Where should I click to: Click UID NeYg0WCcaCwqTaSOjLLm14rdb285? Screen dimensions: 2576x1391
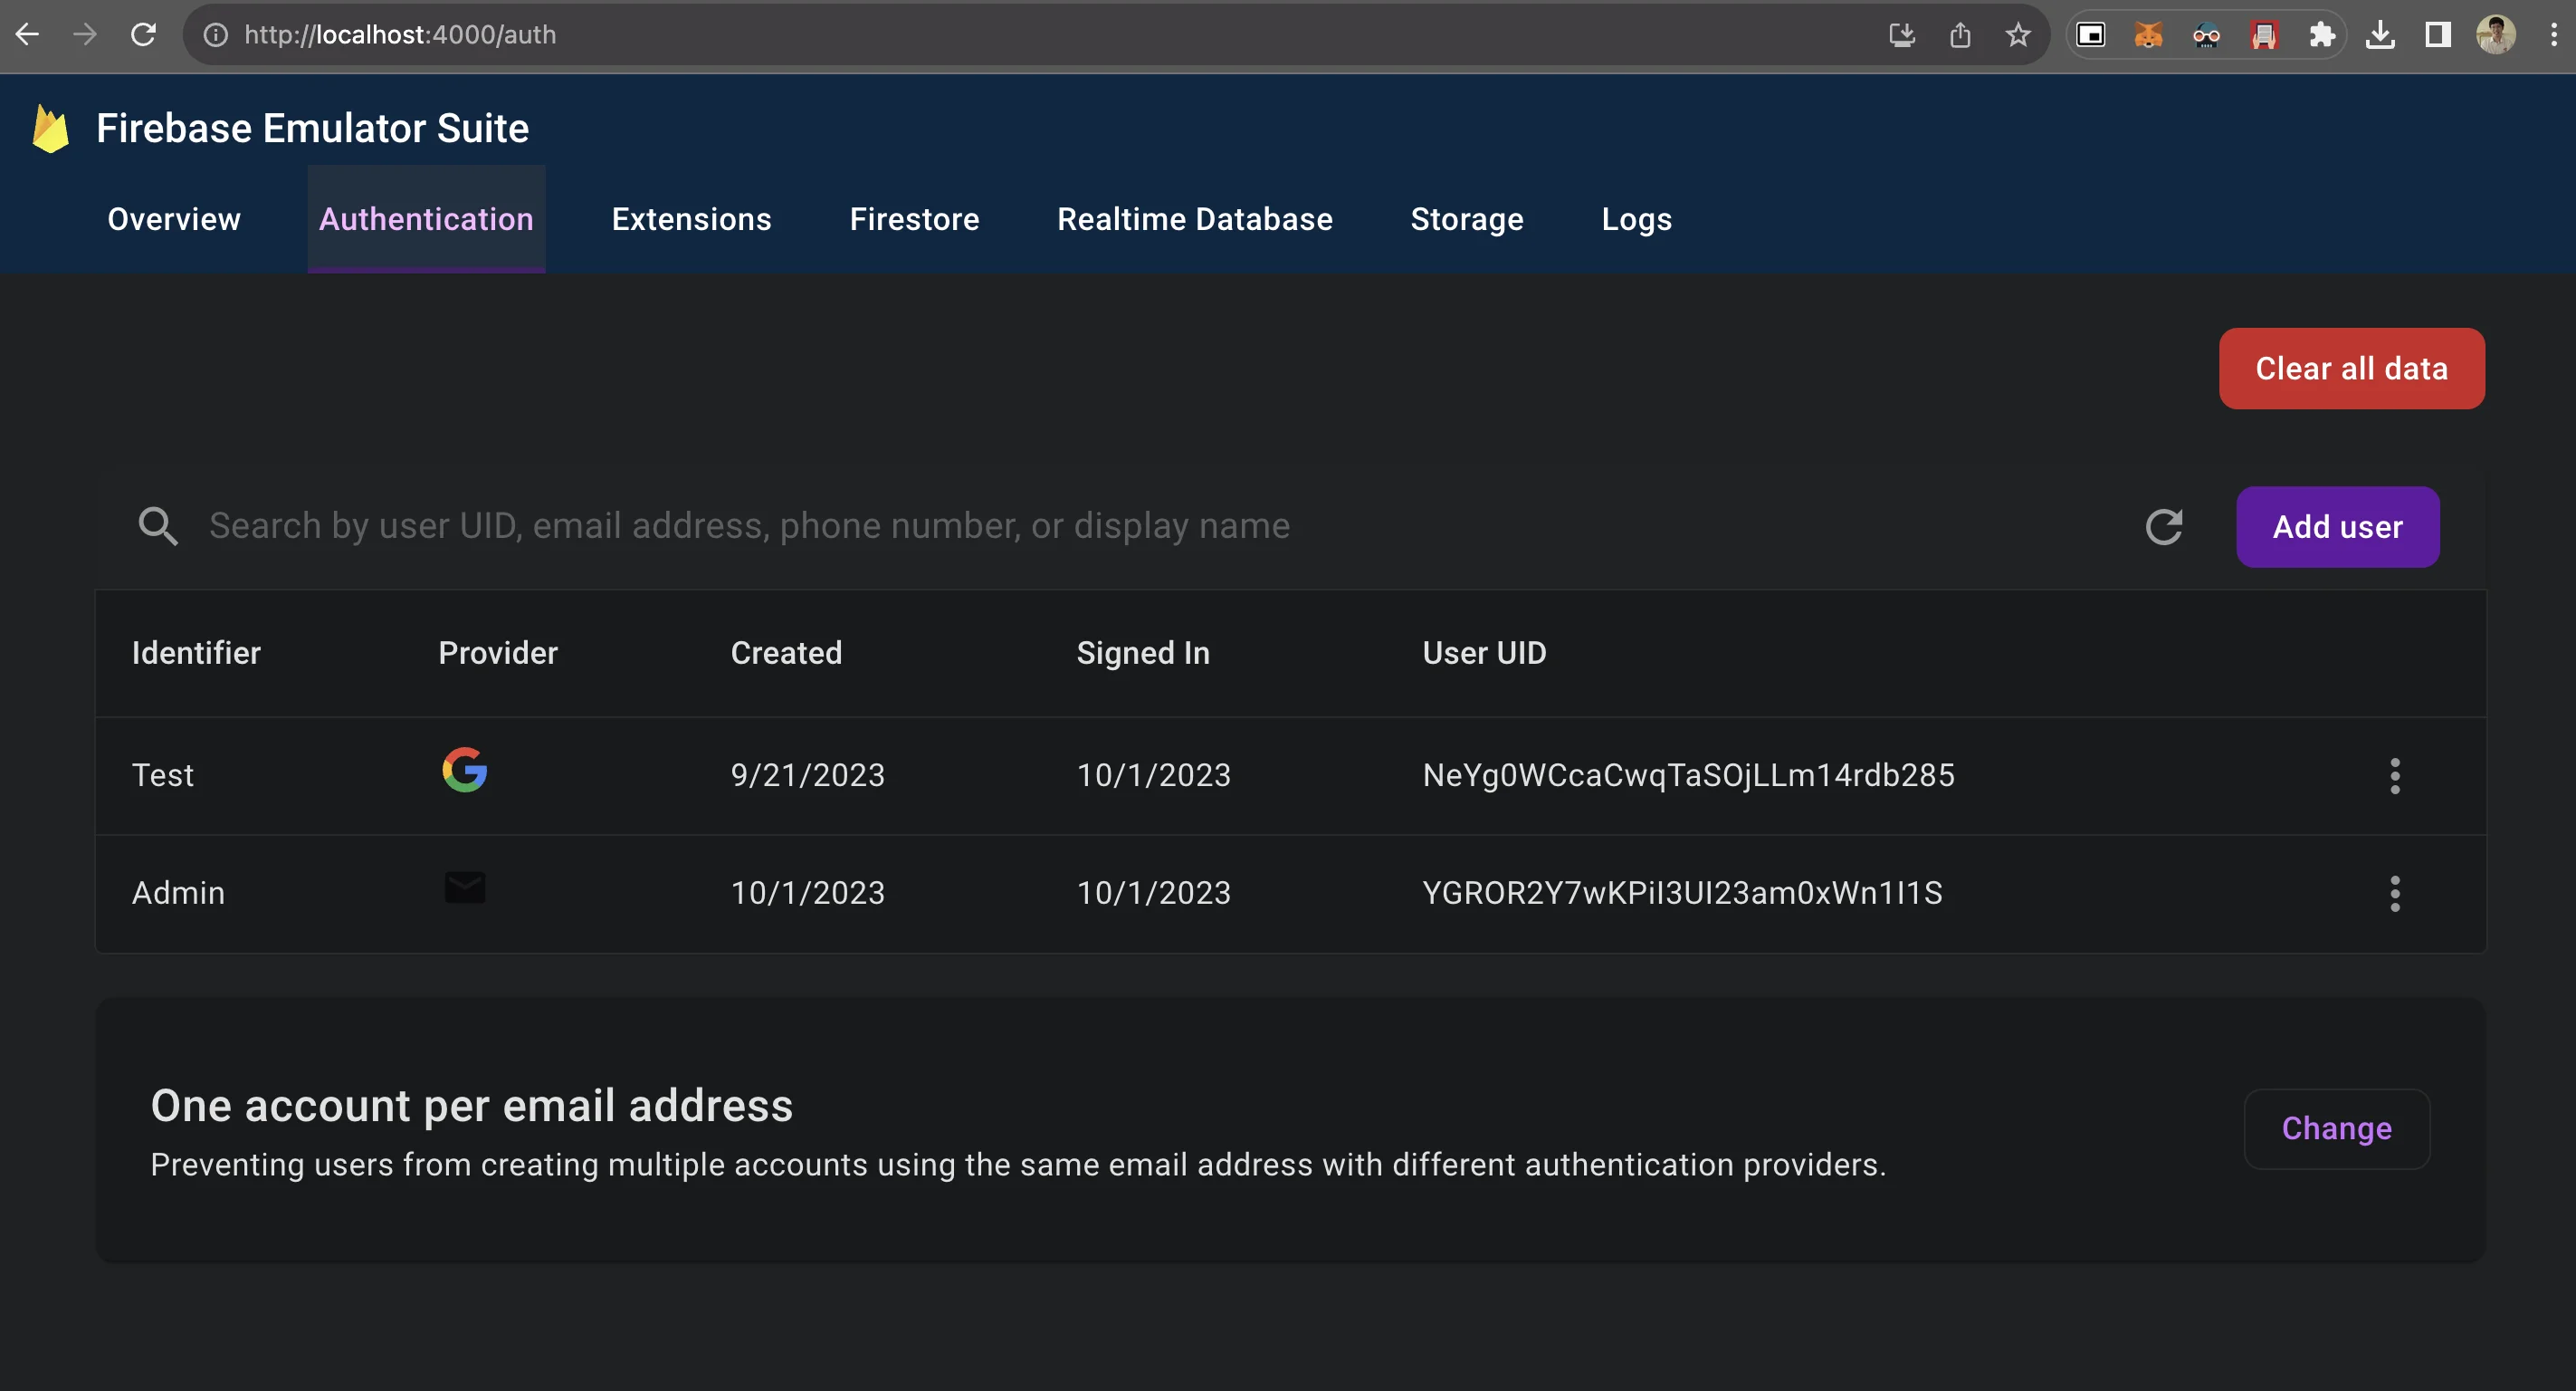(1689, 775)
